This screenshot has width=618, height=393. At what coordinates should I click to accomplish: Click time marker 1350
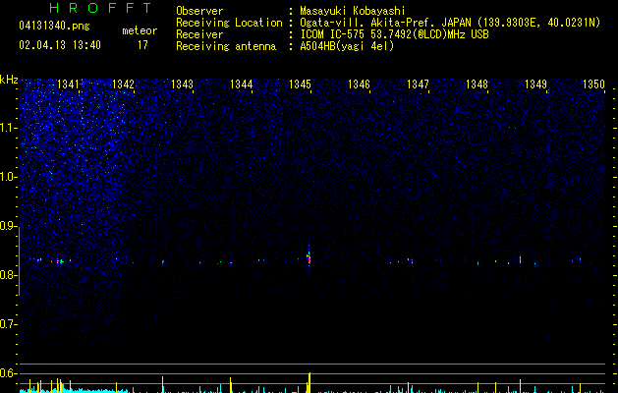(x=594, y=84)
